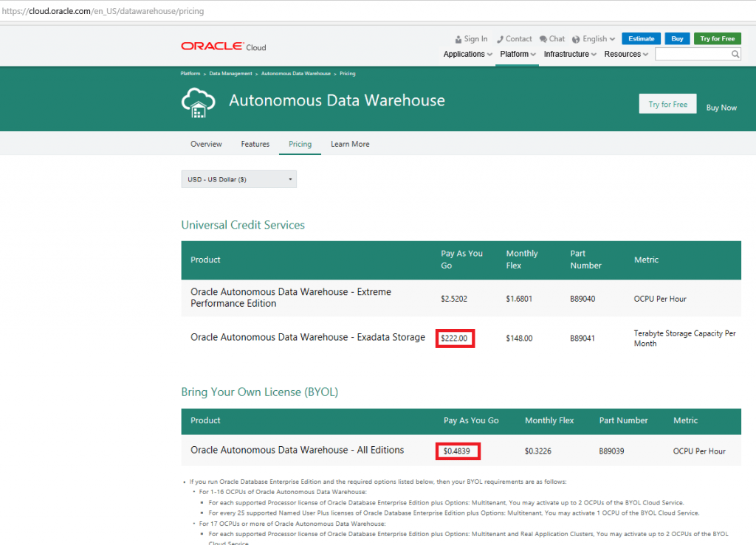Click the green Try for Free button in header
756x545 pixels.
coord(717,38)
